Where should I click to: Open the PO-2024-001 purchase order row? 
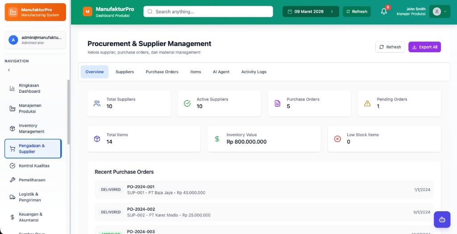[264, 190]
